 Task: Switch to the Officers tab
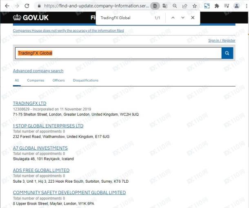point(59,80)
